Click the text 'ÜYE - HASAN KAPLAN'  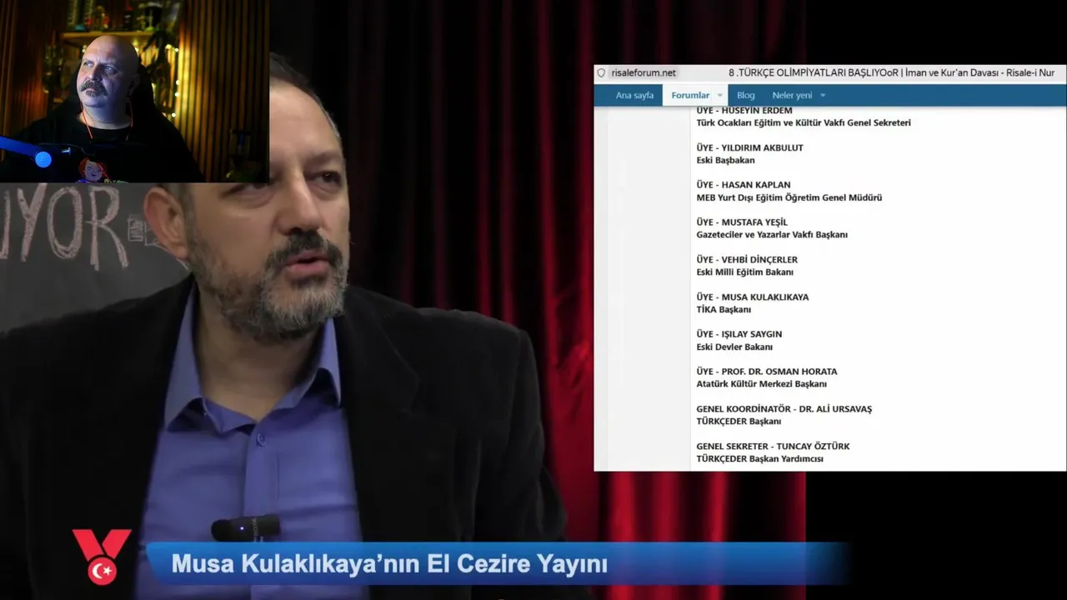click(744, 185)
